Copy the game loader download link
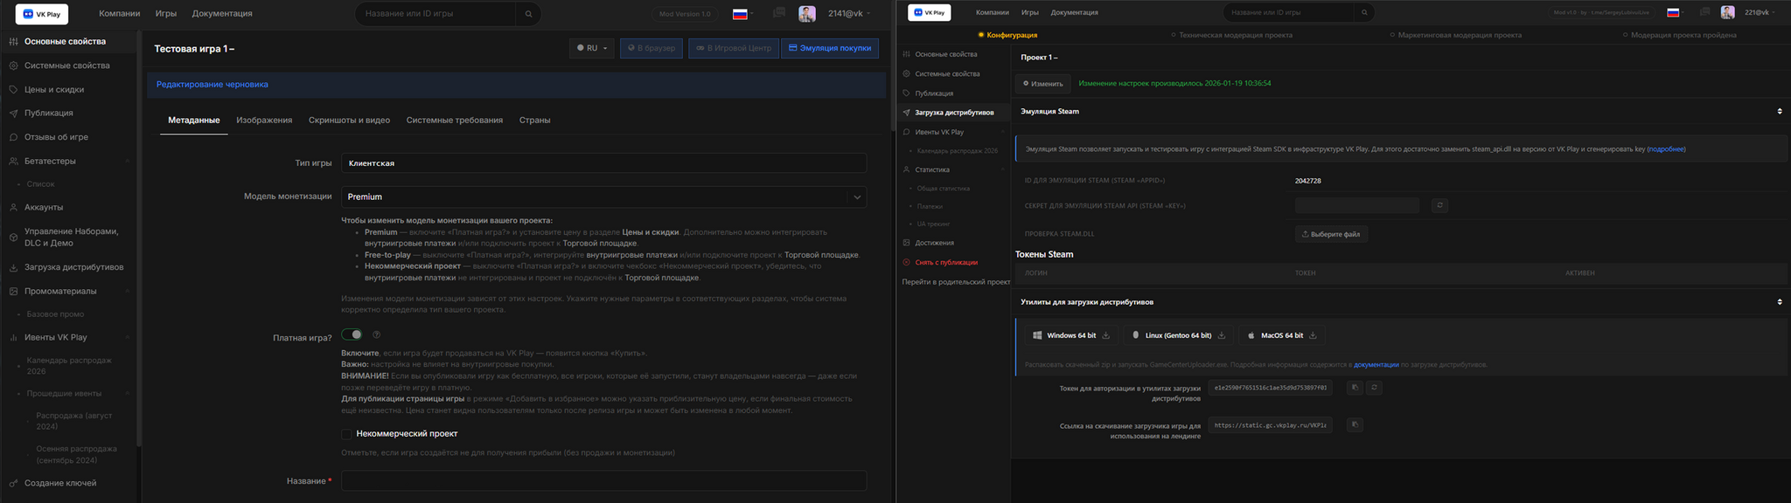1791x503 pixels. click(x=1355, y=425)
